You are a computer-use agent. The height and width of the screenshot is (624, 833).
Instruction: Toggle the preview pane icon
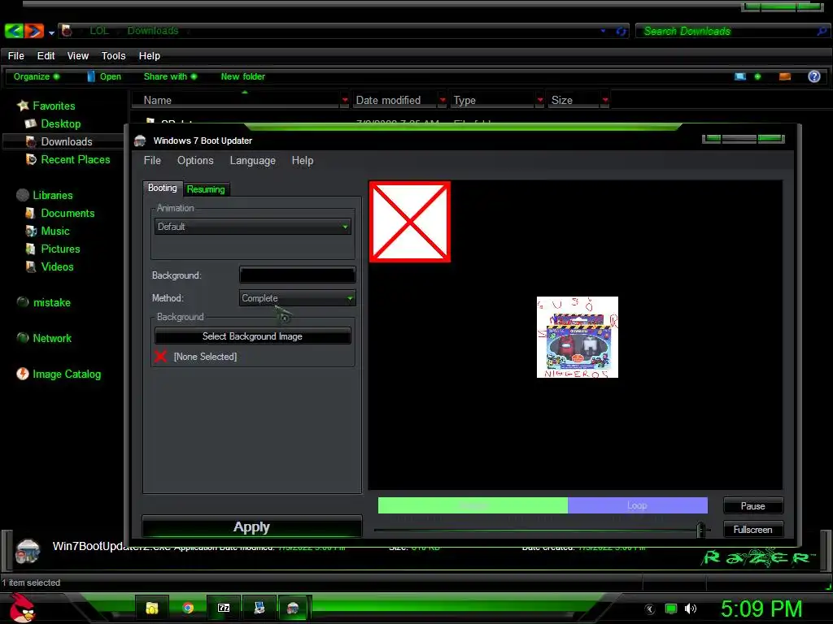tap(785, 76)
